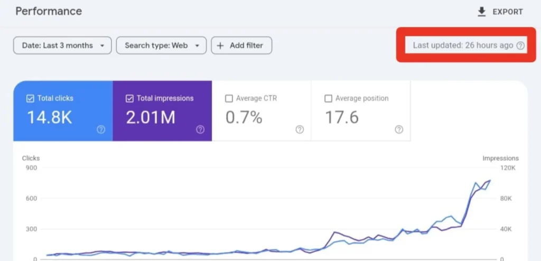This screenshot has height=261, width=541.
Task: Click the Last updated: 26 hours ago text
Action: tap(463, 45)
